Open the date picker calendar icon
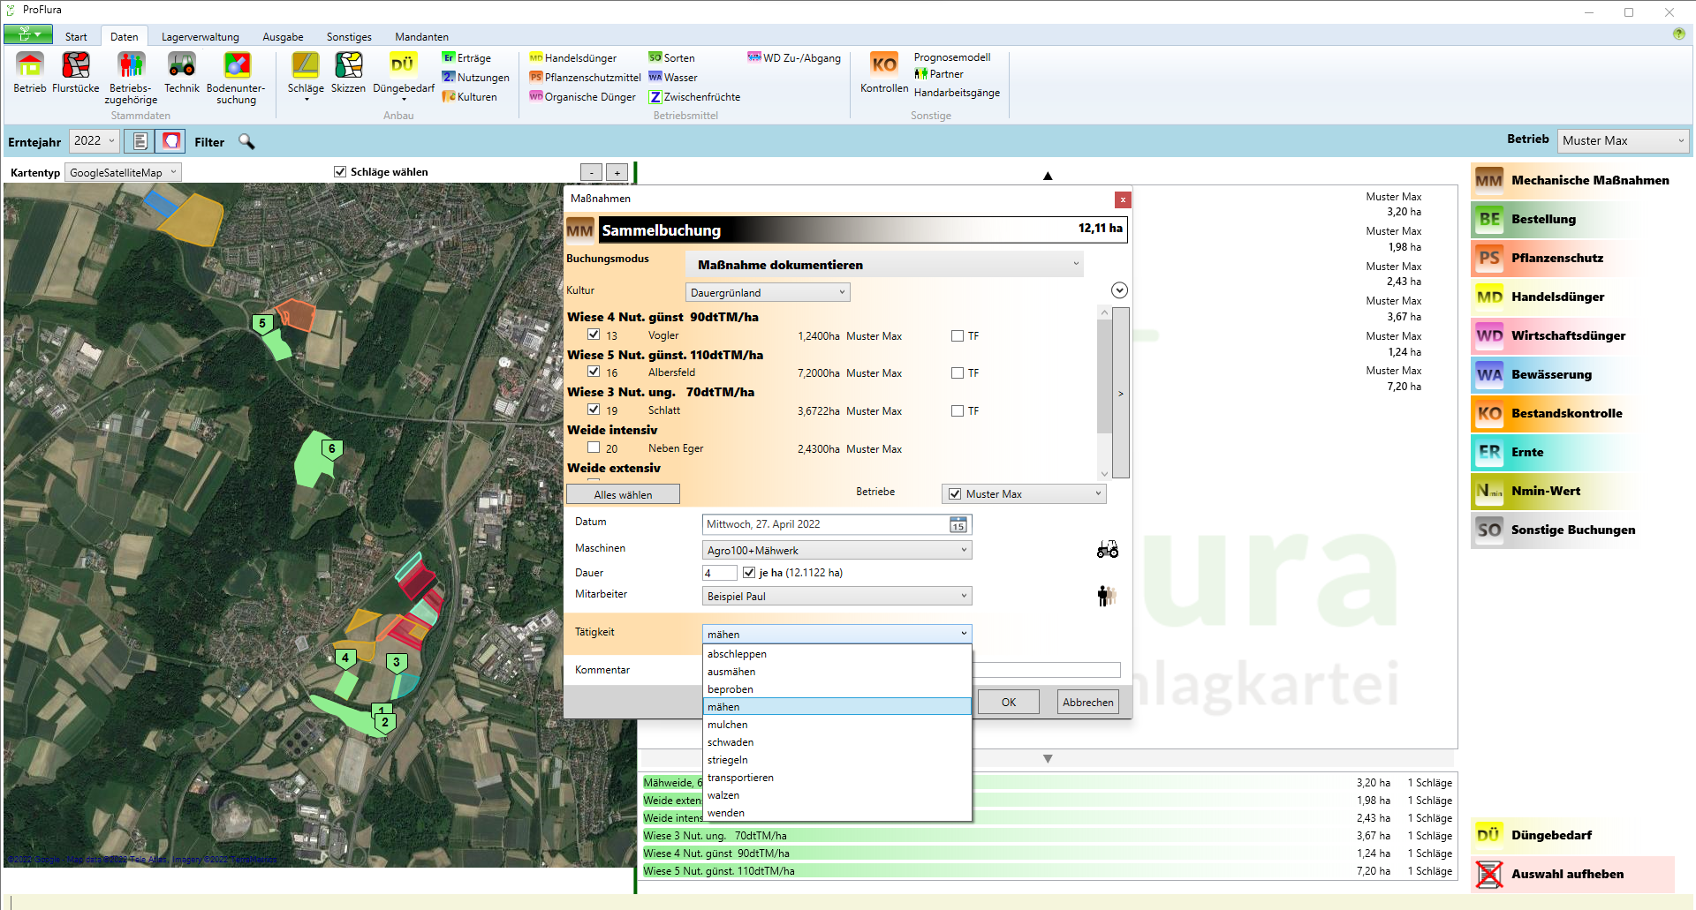The height and width of the screenshot is (910, 1696). 958,525
